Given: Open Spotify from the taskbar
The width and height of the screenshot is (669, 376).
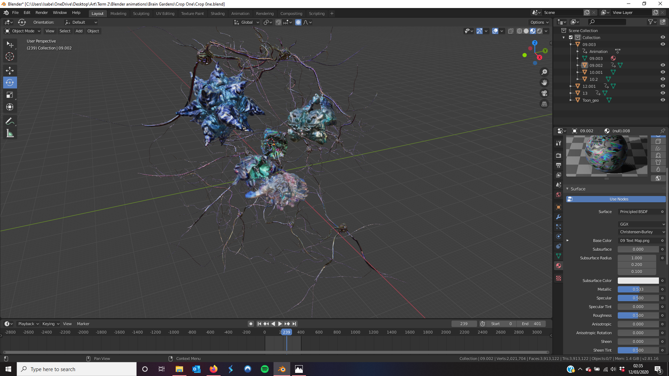Looking at the screenshot, I should (265, 369).
